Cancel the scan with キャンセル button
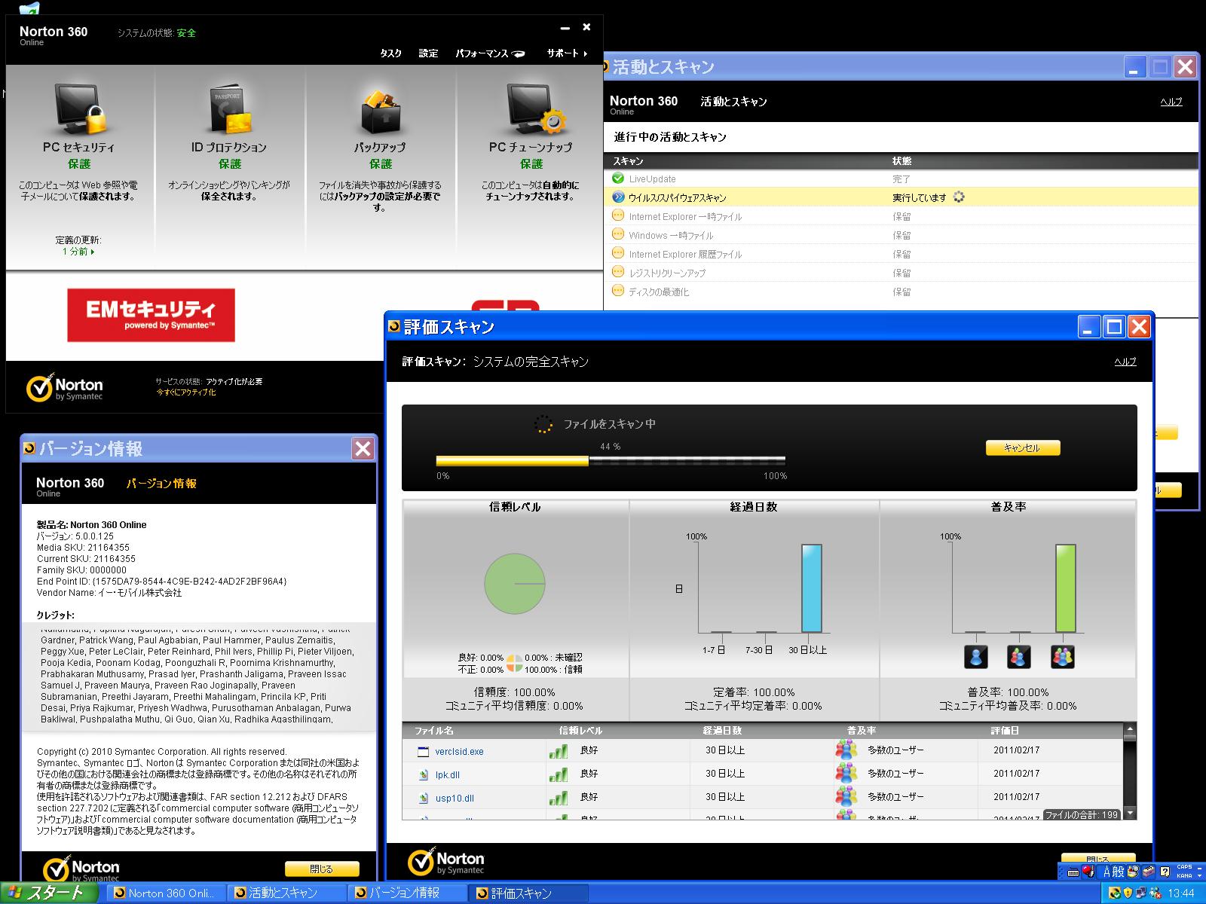 1022,448
